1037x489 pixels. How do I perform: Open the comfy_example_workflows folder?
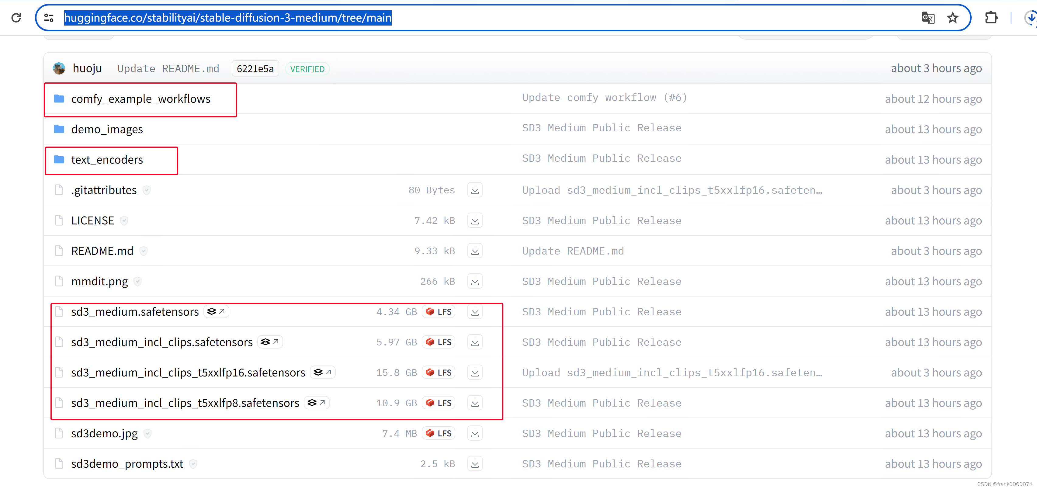[x=140, y=99]
